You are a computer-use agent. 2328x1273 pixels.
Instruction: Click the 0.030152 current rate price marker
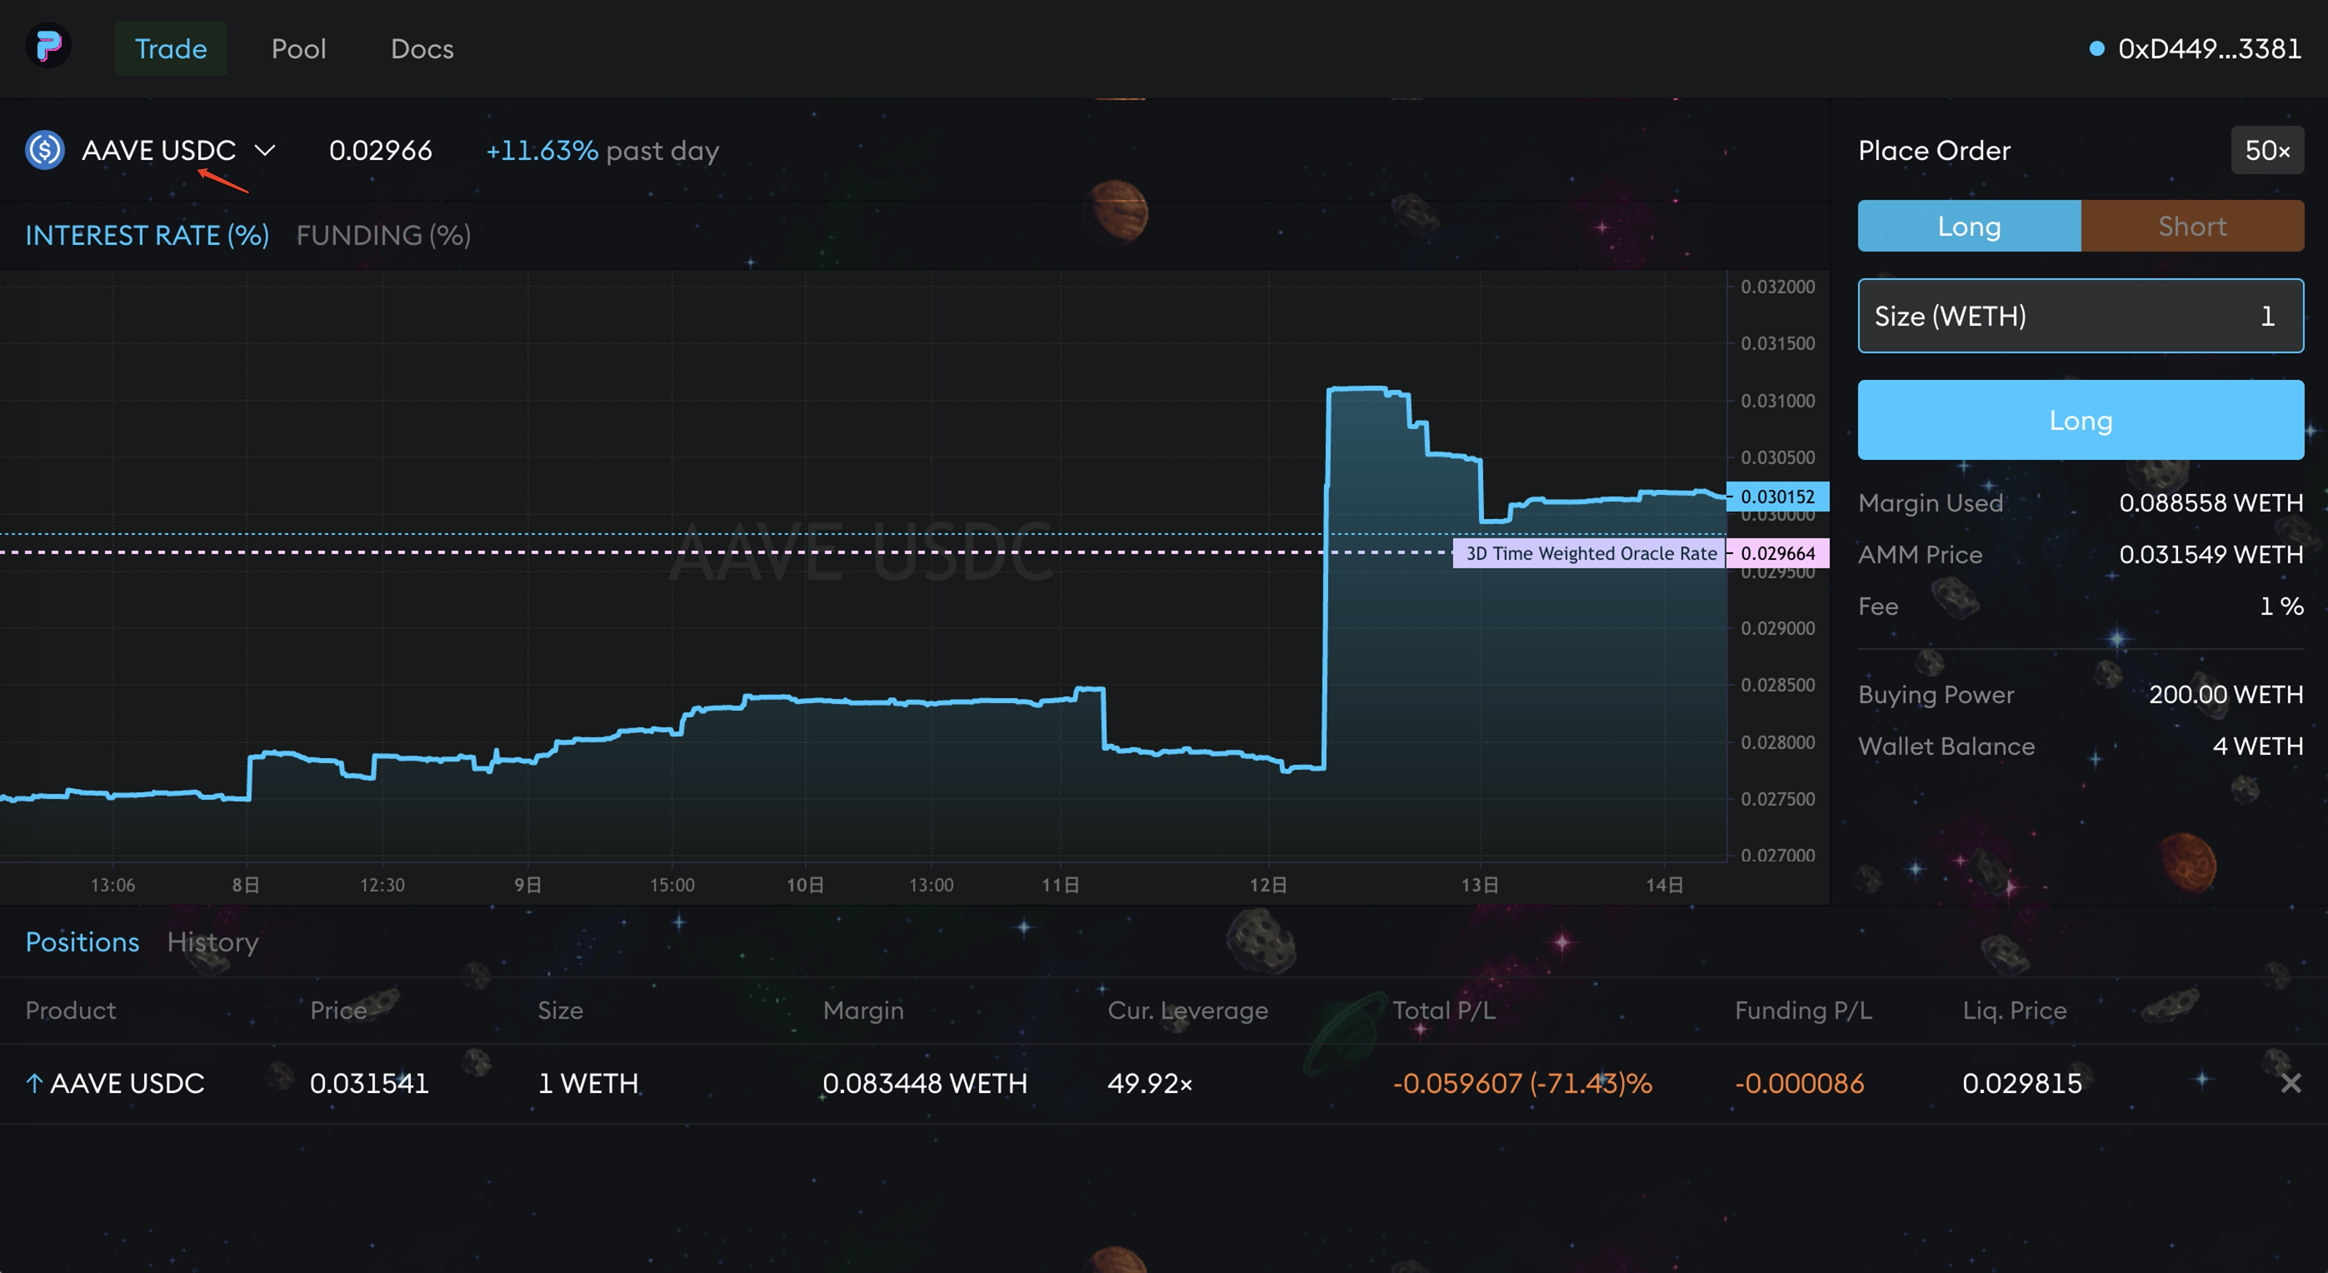click(1776, 496)
